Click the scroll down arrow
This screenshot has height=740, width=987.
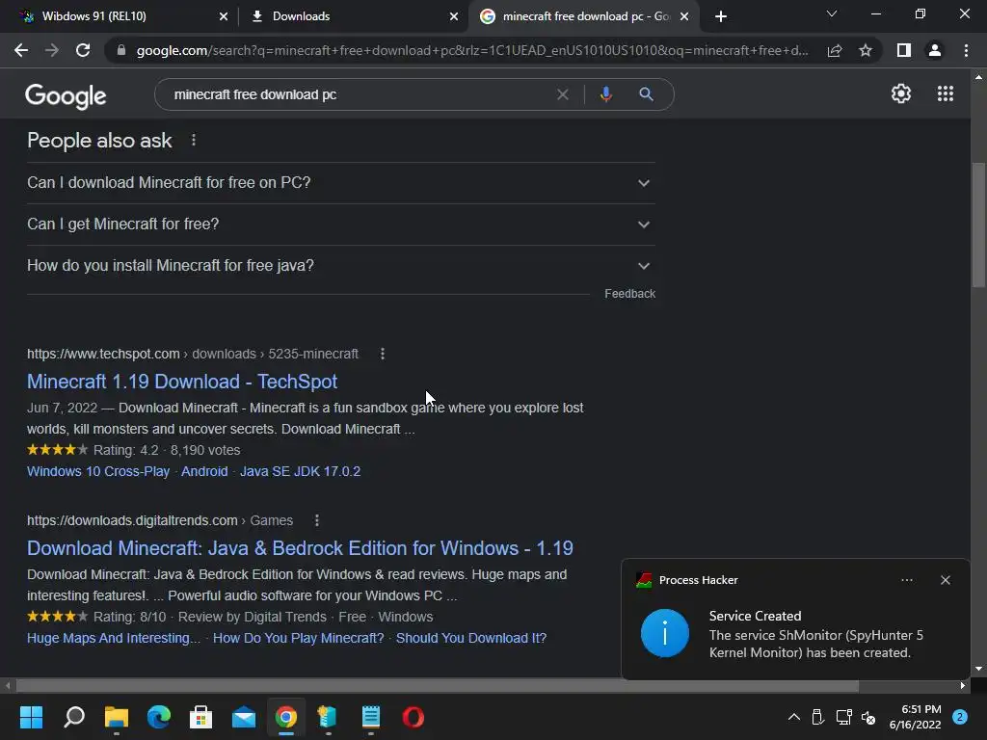(978, 669)
